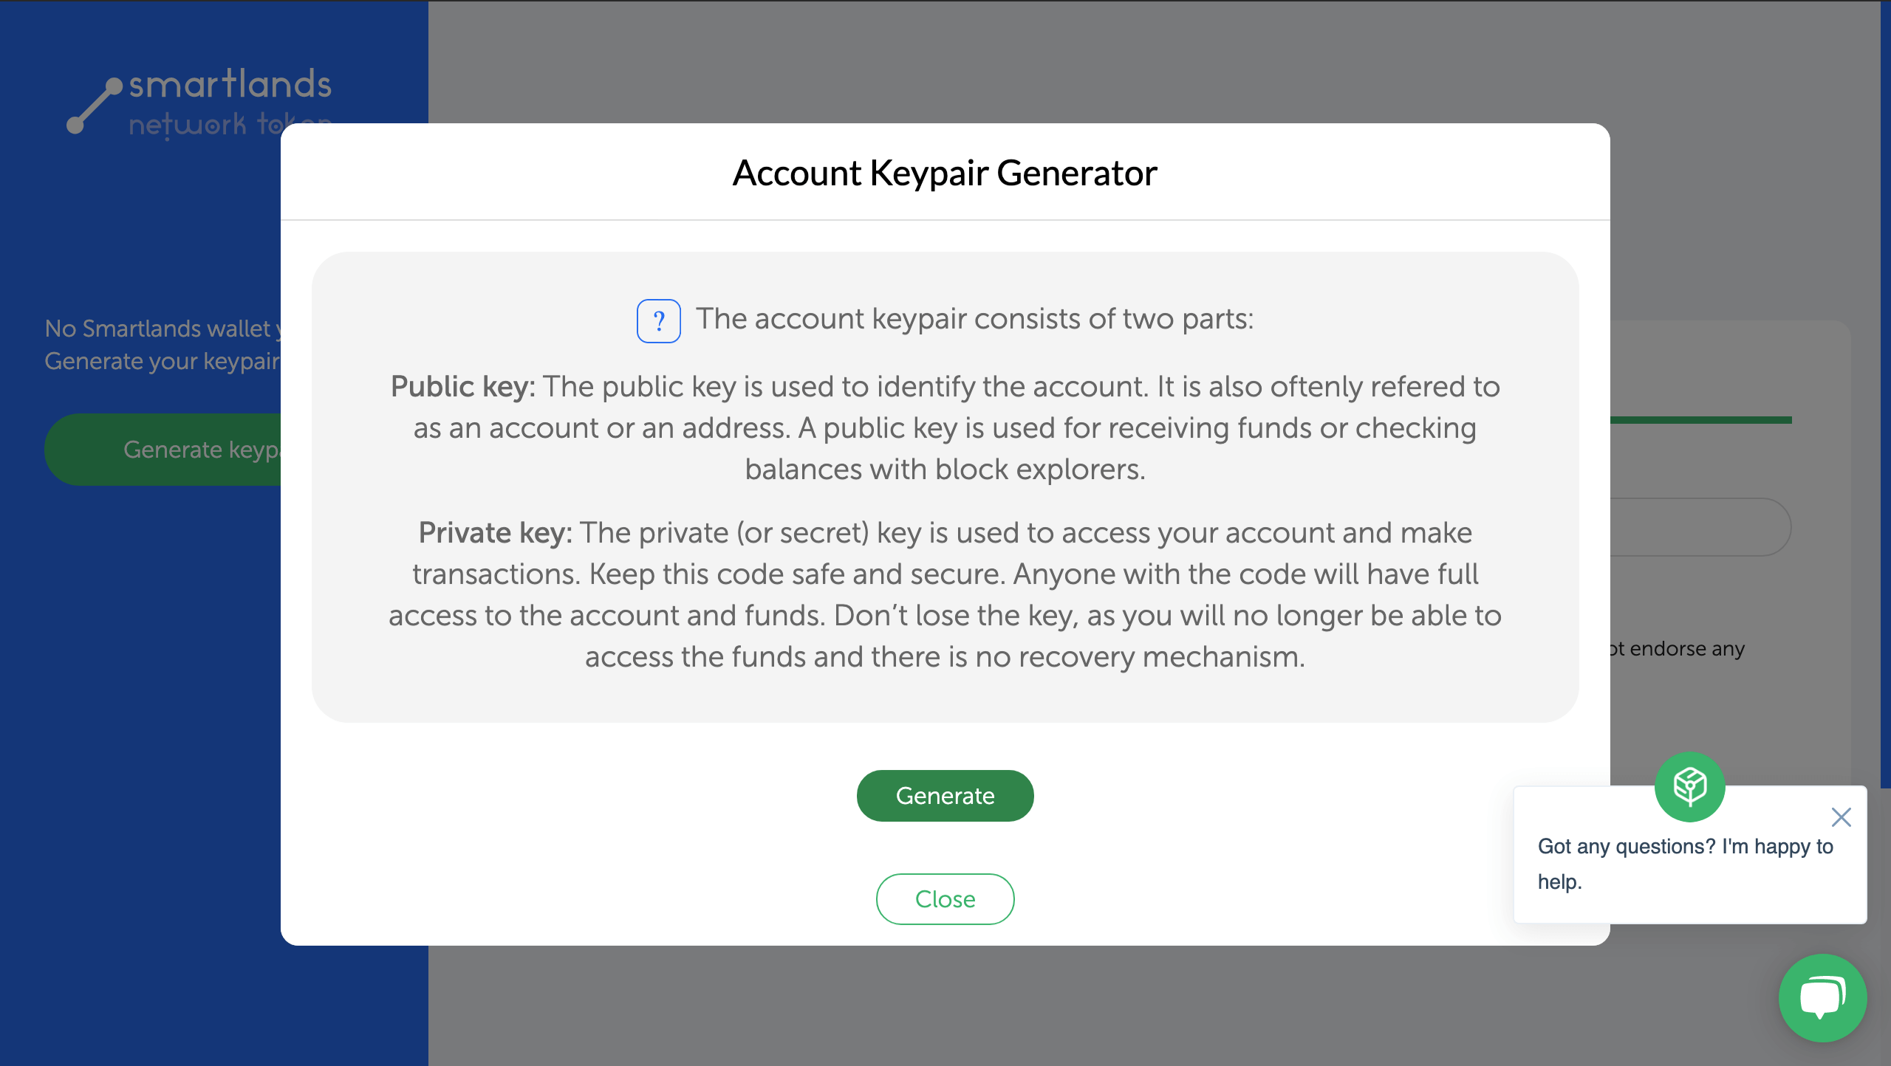
Task: Click the Account Keypair Generator title
Action: 945,173
